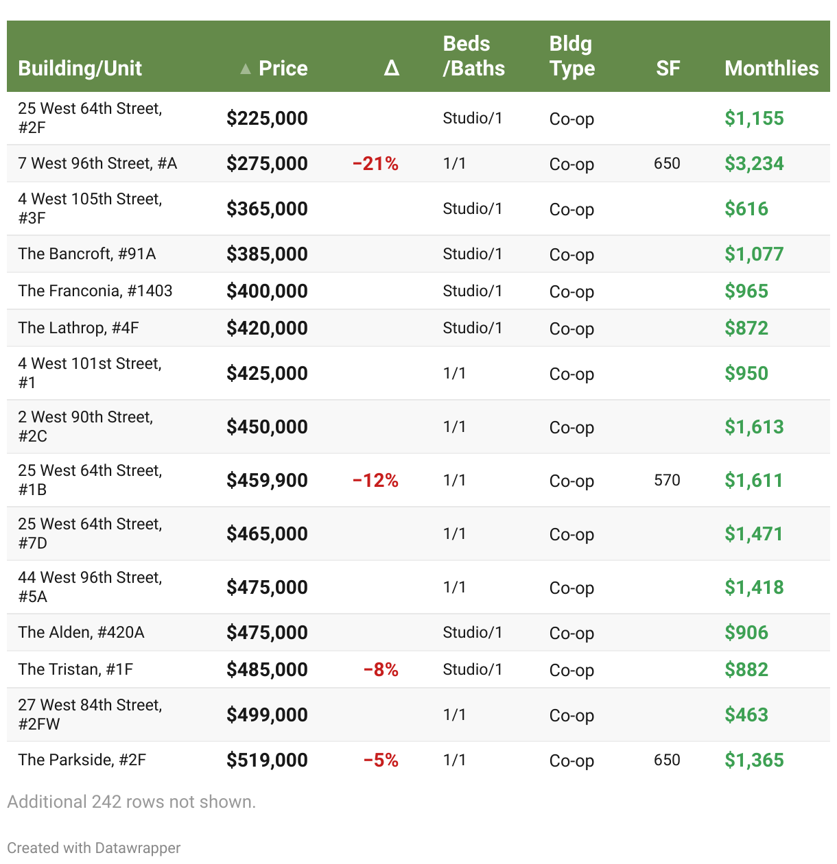
Task: Click the $463 monthlies amount
Action: (746, 715)
